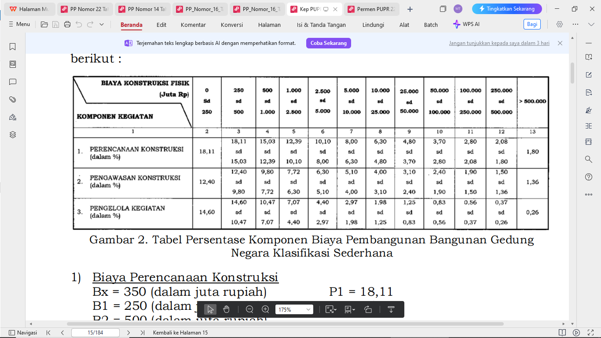The width and height of the screenshot is (601, 338).
Task: Open the Alat ribbon tab
Action: 404,25
